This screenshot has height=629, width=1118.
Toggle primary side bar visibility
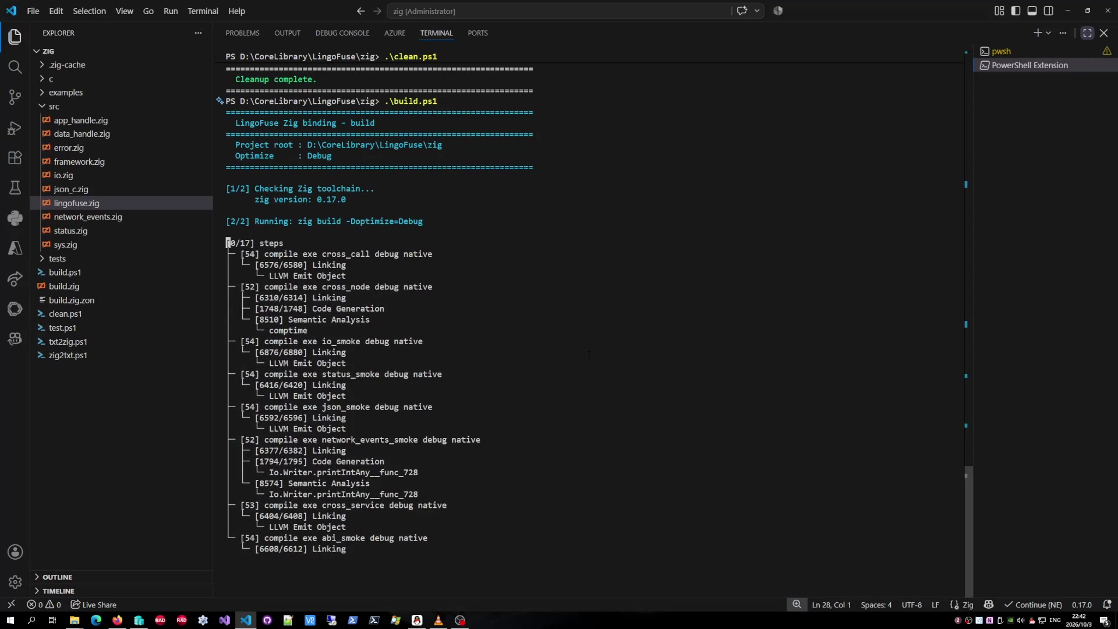tap(1016, 10)
